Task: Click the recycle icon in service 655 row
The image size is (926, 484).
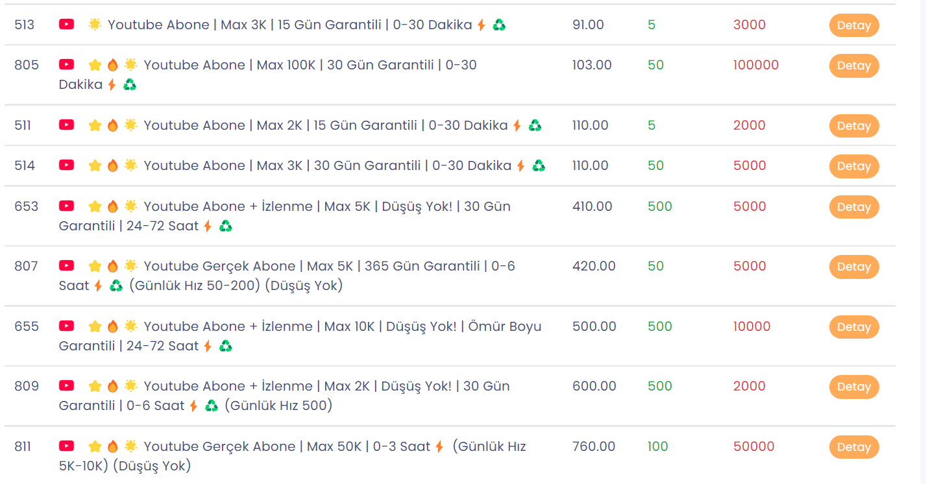Action: tap(225, 346)
